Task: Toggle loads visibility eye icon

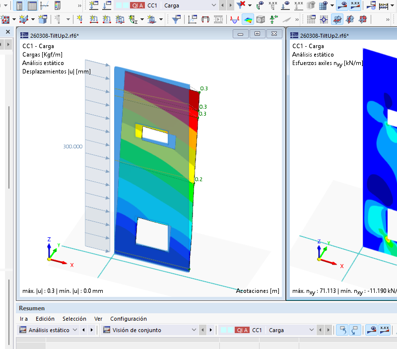Action: click(286, 5)
